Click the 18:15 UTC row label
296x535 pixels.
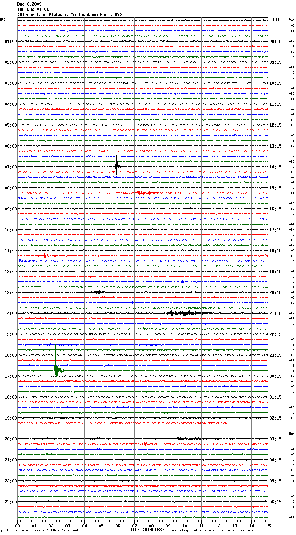(275, 251)
